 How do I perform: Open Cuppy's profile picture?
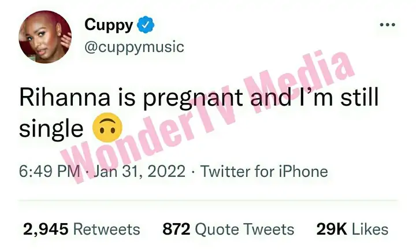tap(45, 37)
